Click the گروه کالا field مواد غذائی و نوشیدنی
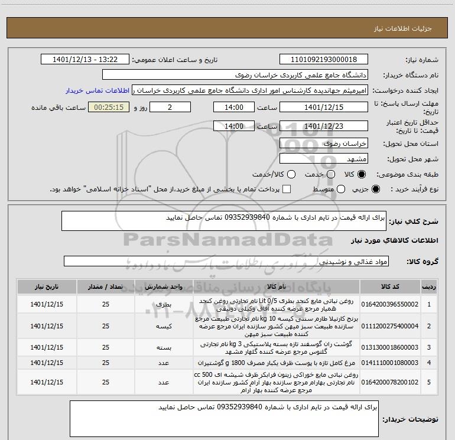This screenshot has height=440, width=455. (x=226, y=261)
